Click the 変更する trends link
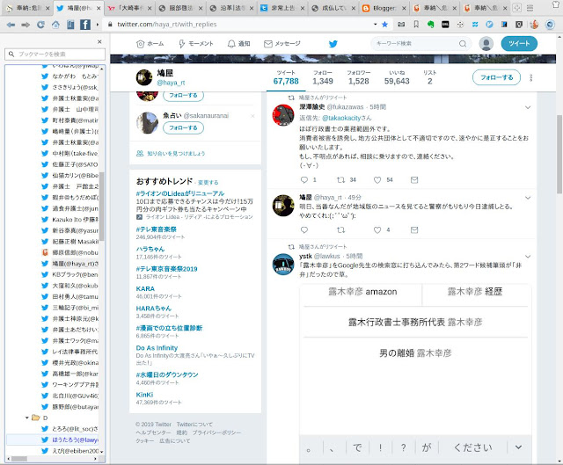563x465 pixels. (x=208, y=183)
